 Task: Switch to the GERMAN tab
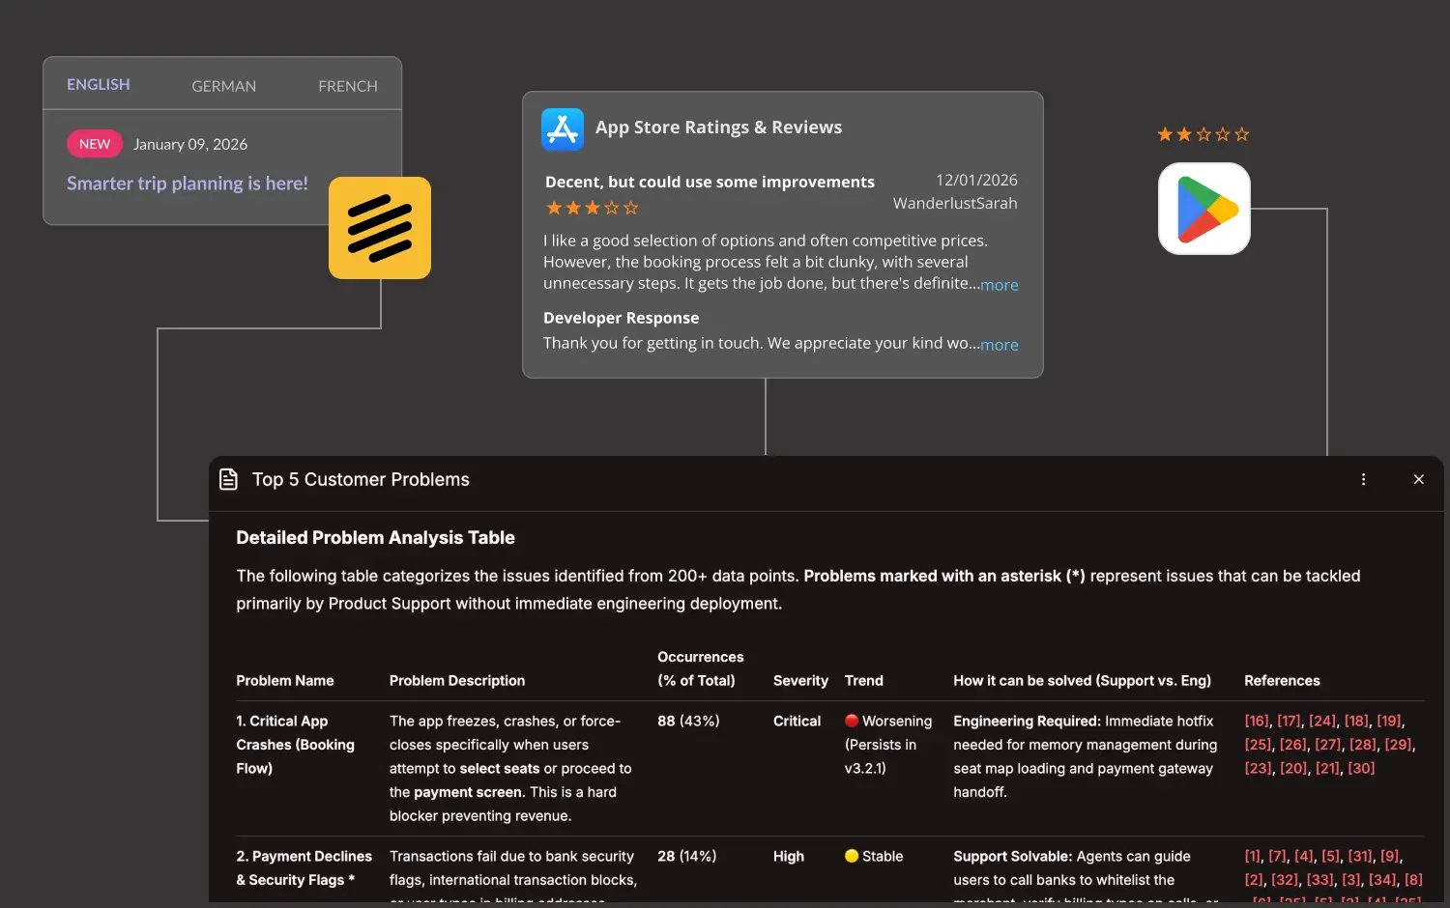(x=223, y=85)
